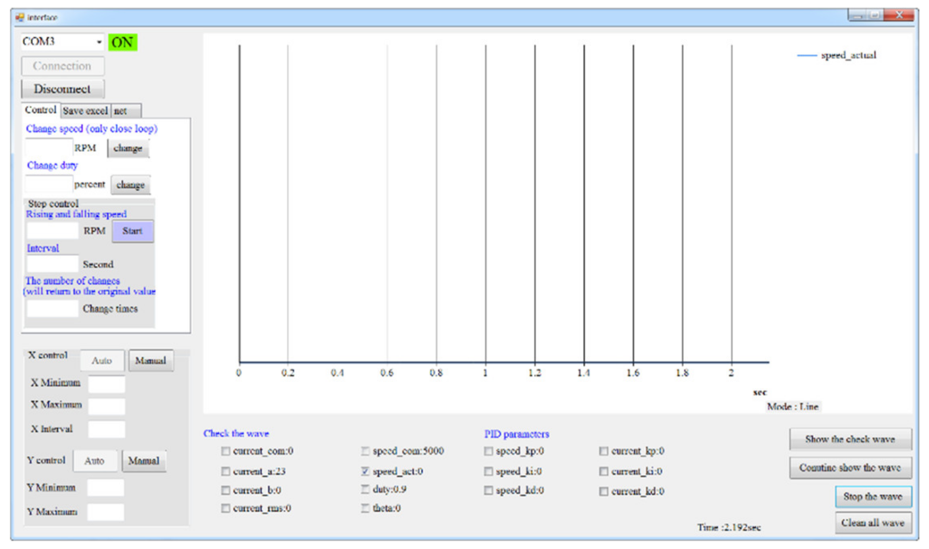Viewport: 929px width, 549px height.
Task: Uncheck the speed_act checkbox
Action: click(x=365, y=471)
